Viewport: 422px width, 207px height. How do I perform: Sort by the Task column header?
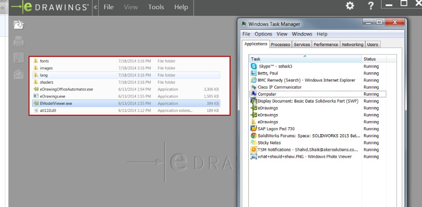point(306,59)
